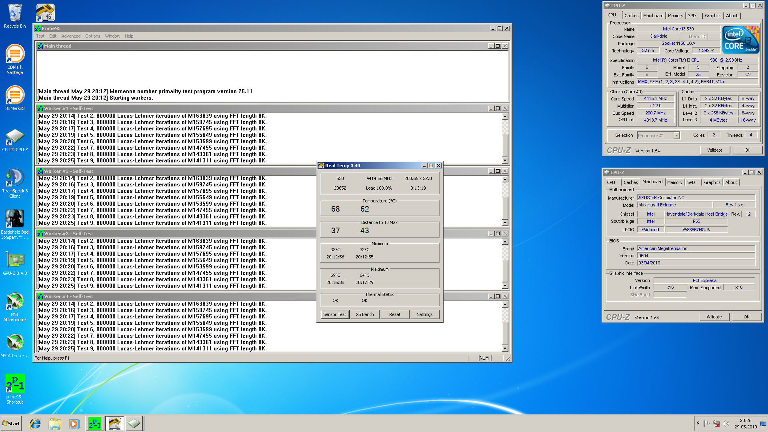Screen dimensions: 768x432
Task: Expand the Processor #1 selection dropdown
Action: pyautogui.click(x=676, y=136)
